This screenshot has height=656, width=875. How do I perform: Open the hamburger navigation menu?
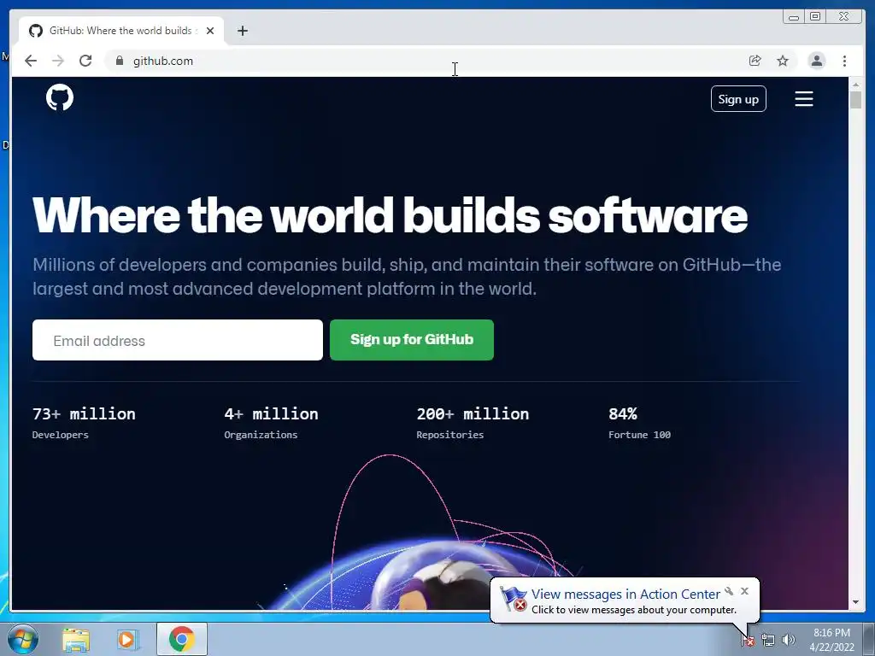pos(803,99)
